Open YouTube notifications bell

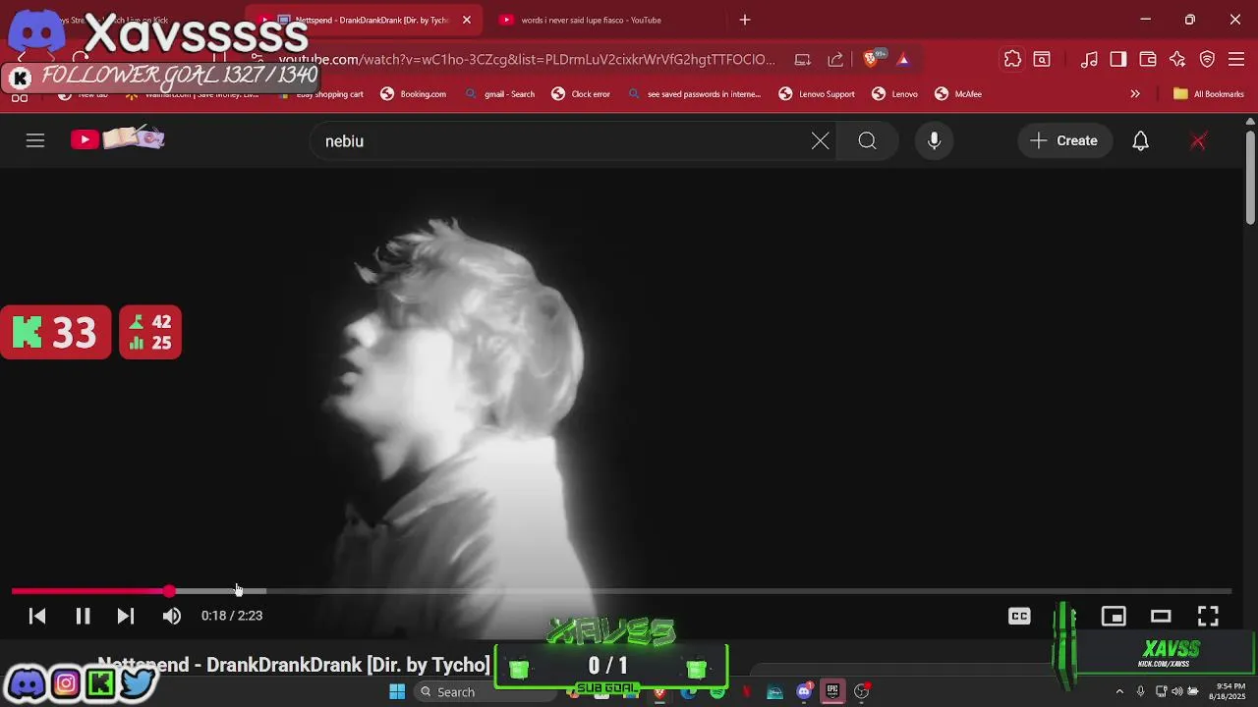coord(1140,140)
